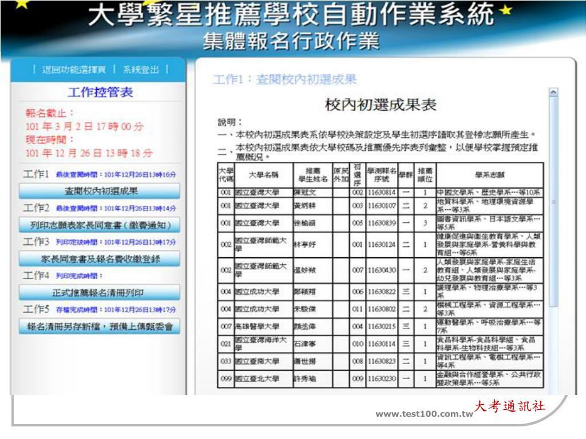The image size is (586, 439).
Task: Click the 推薦學生姓名 column header
Action: (x=313, y=175)
